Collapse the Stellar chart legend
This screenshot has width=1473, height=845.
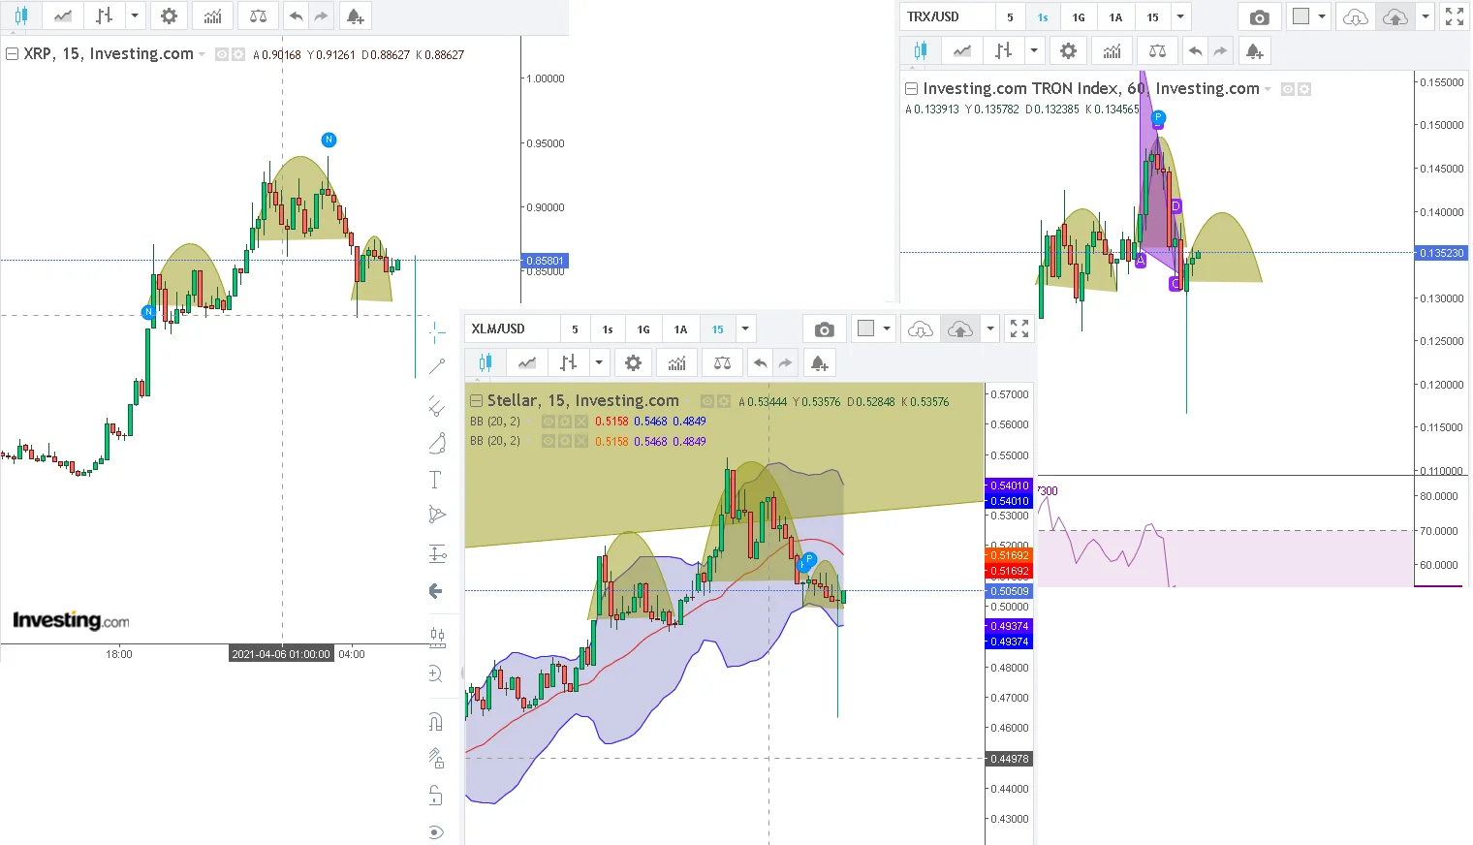point(476,400)
